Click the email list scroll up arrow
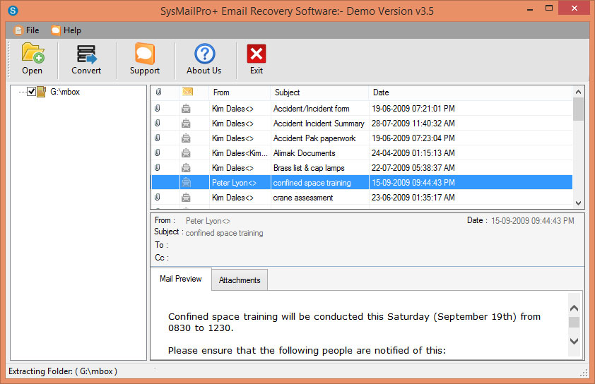The image size is (595, 384). pyautogui.click(x=578, y=92)
